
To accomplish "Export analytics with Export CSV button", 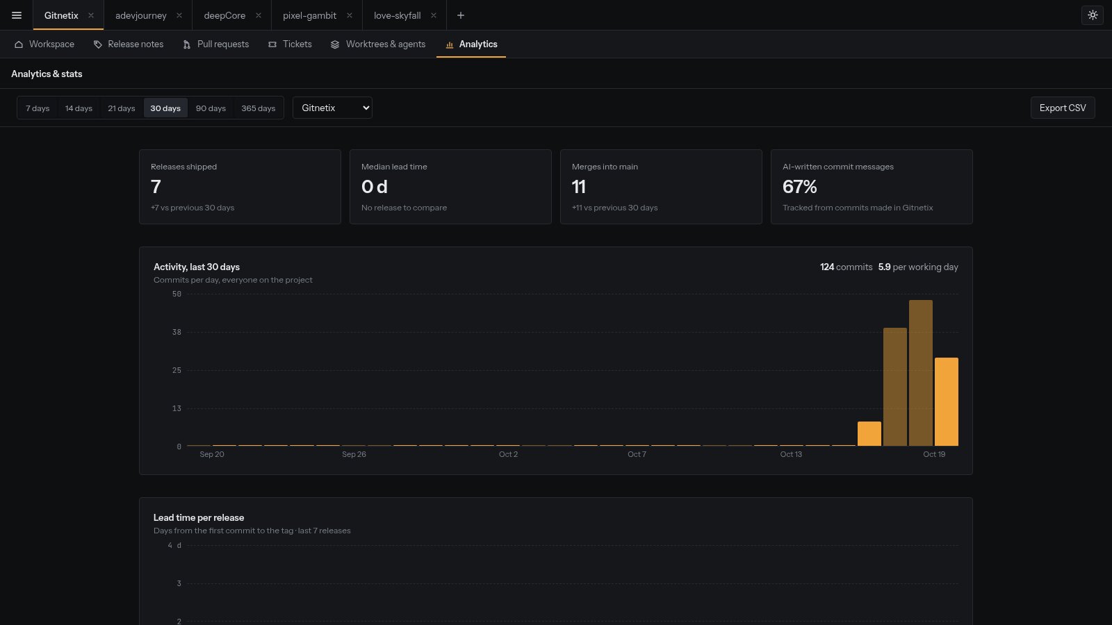I will (1063, 108).
